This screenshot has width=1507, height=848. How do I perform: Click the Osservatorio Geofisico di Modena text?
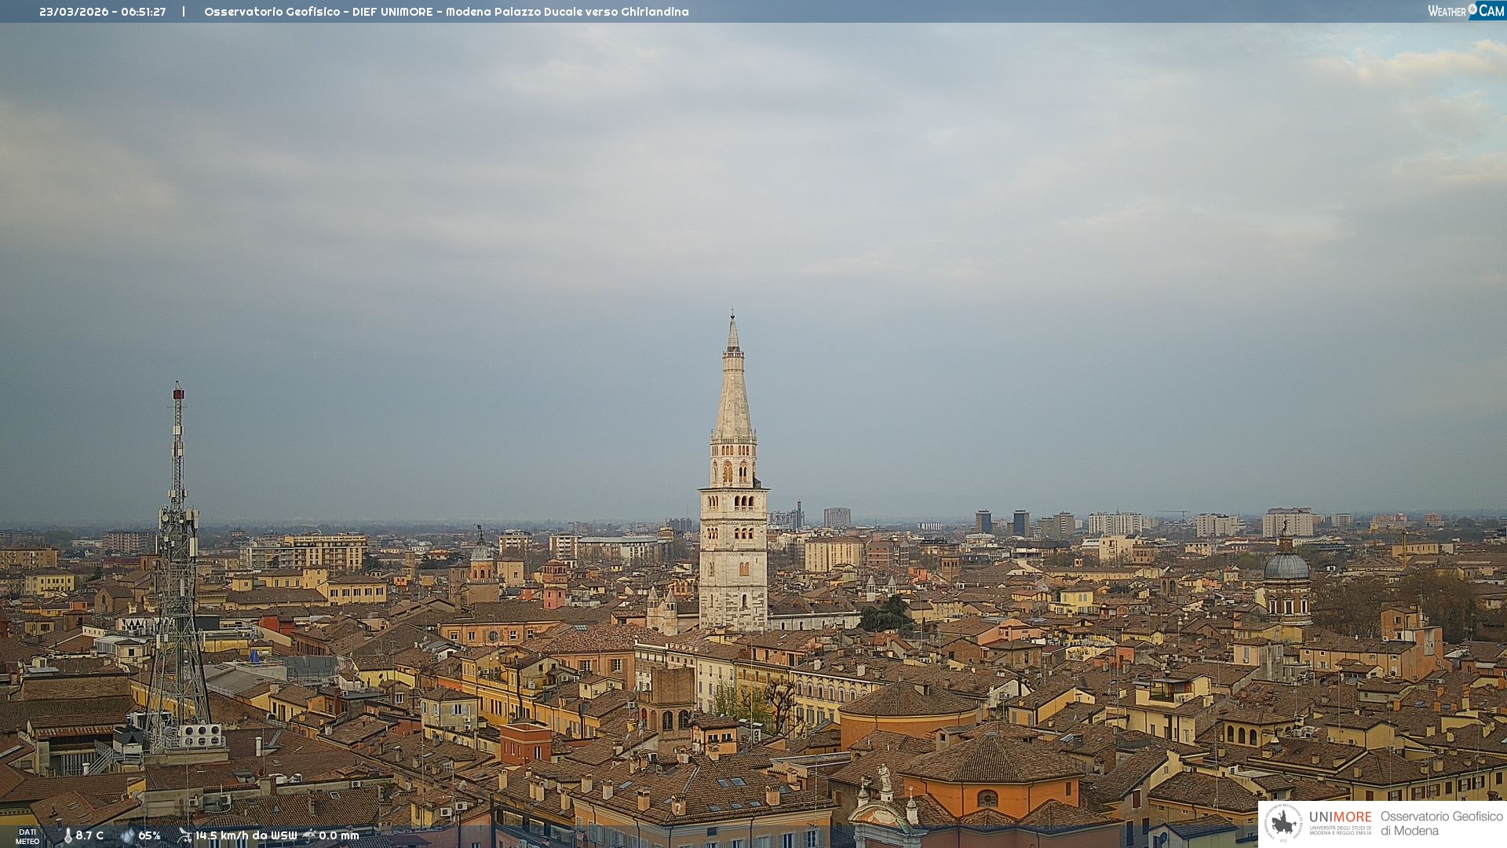coord(1441,823)
